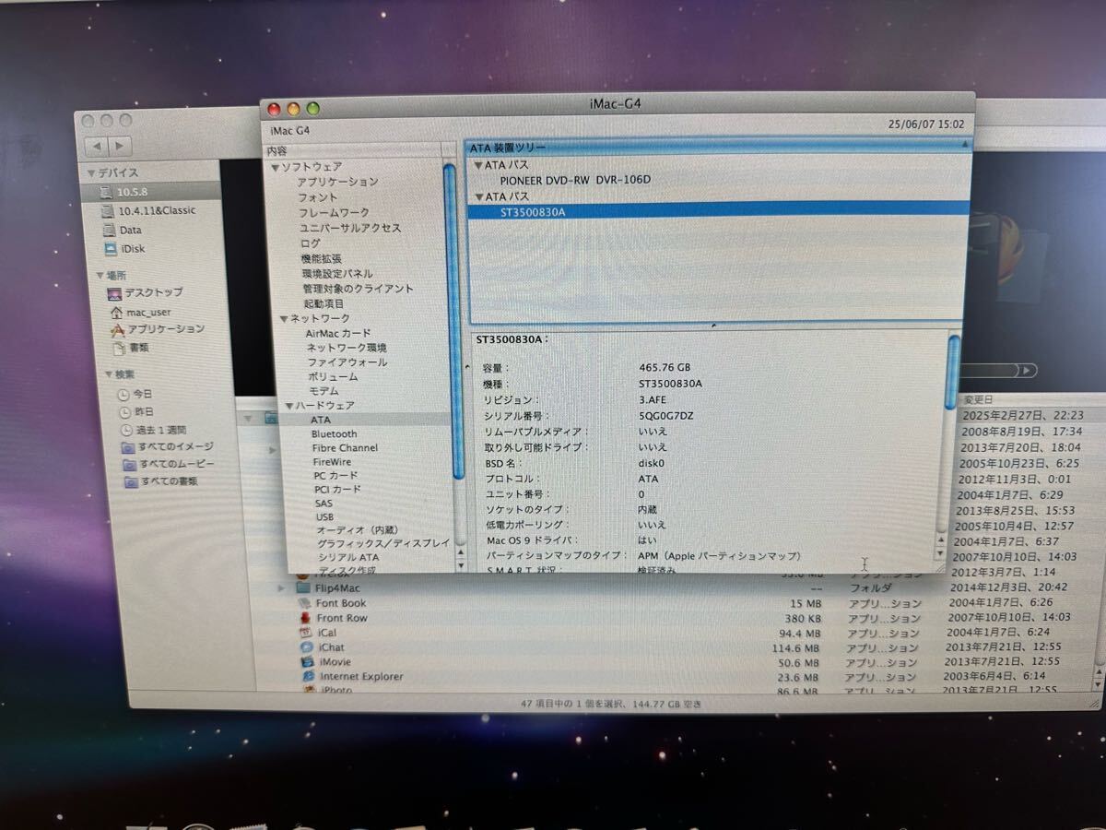Open 書類 folder in Finder sidebar

click(x=138, y=348)
